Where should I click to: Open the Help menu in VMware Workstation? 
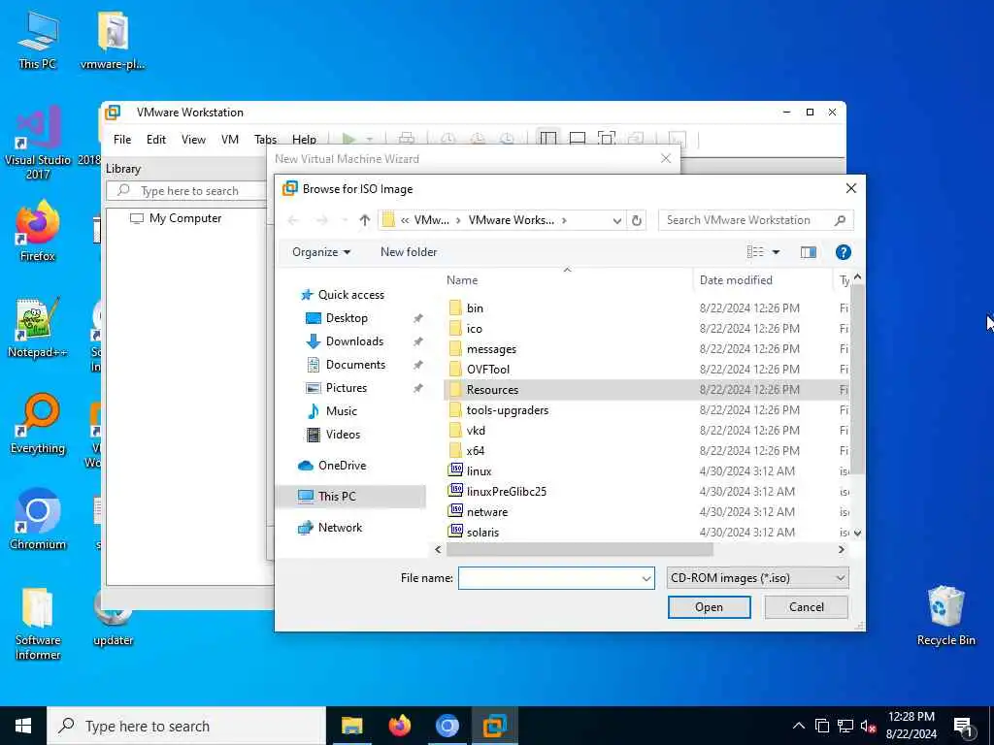pyautogui.click(x=304, y=140)
